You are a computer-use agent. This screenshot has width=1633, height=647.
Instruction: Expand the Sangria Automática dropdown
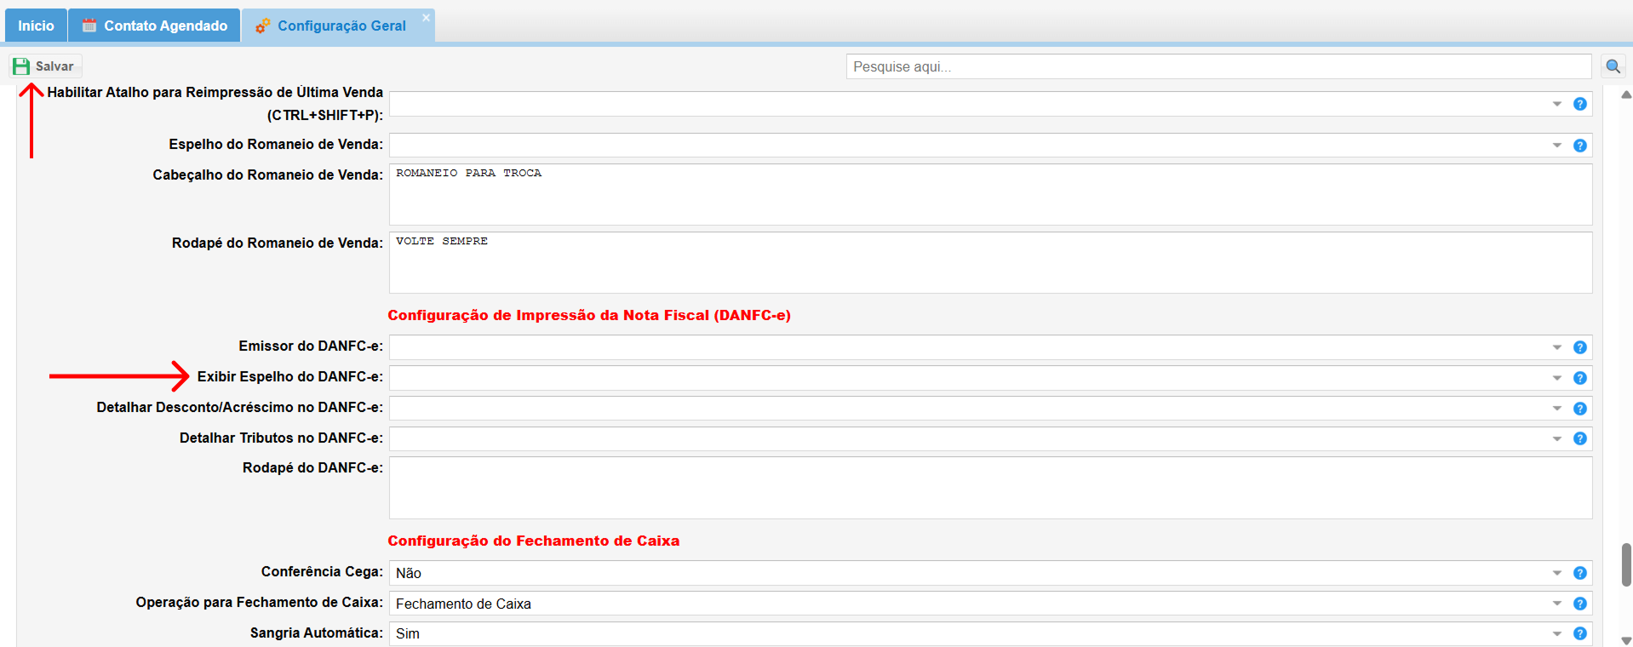(1556, 633)
